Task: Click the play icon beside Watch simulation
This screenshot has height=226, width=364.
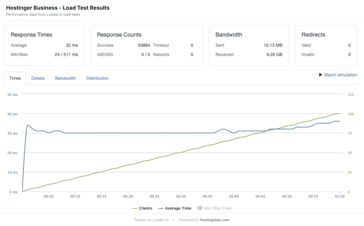Action: coord(320,75)
